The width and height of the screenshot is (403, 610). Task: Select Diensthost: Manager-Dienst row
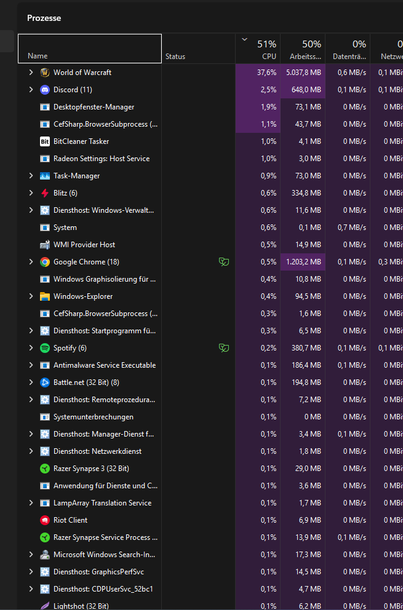coord(210,434)
